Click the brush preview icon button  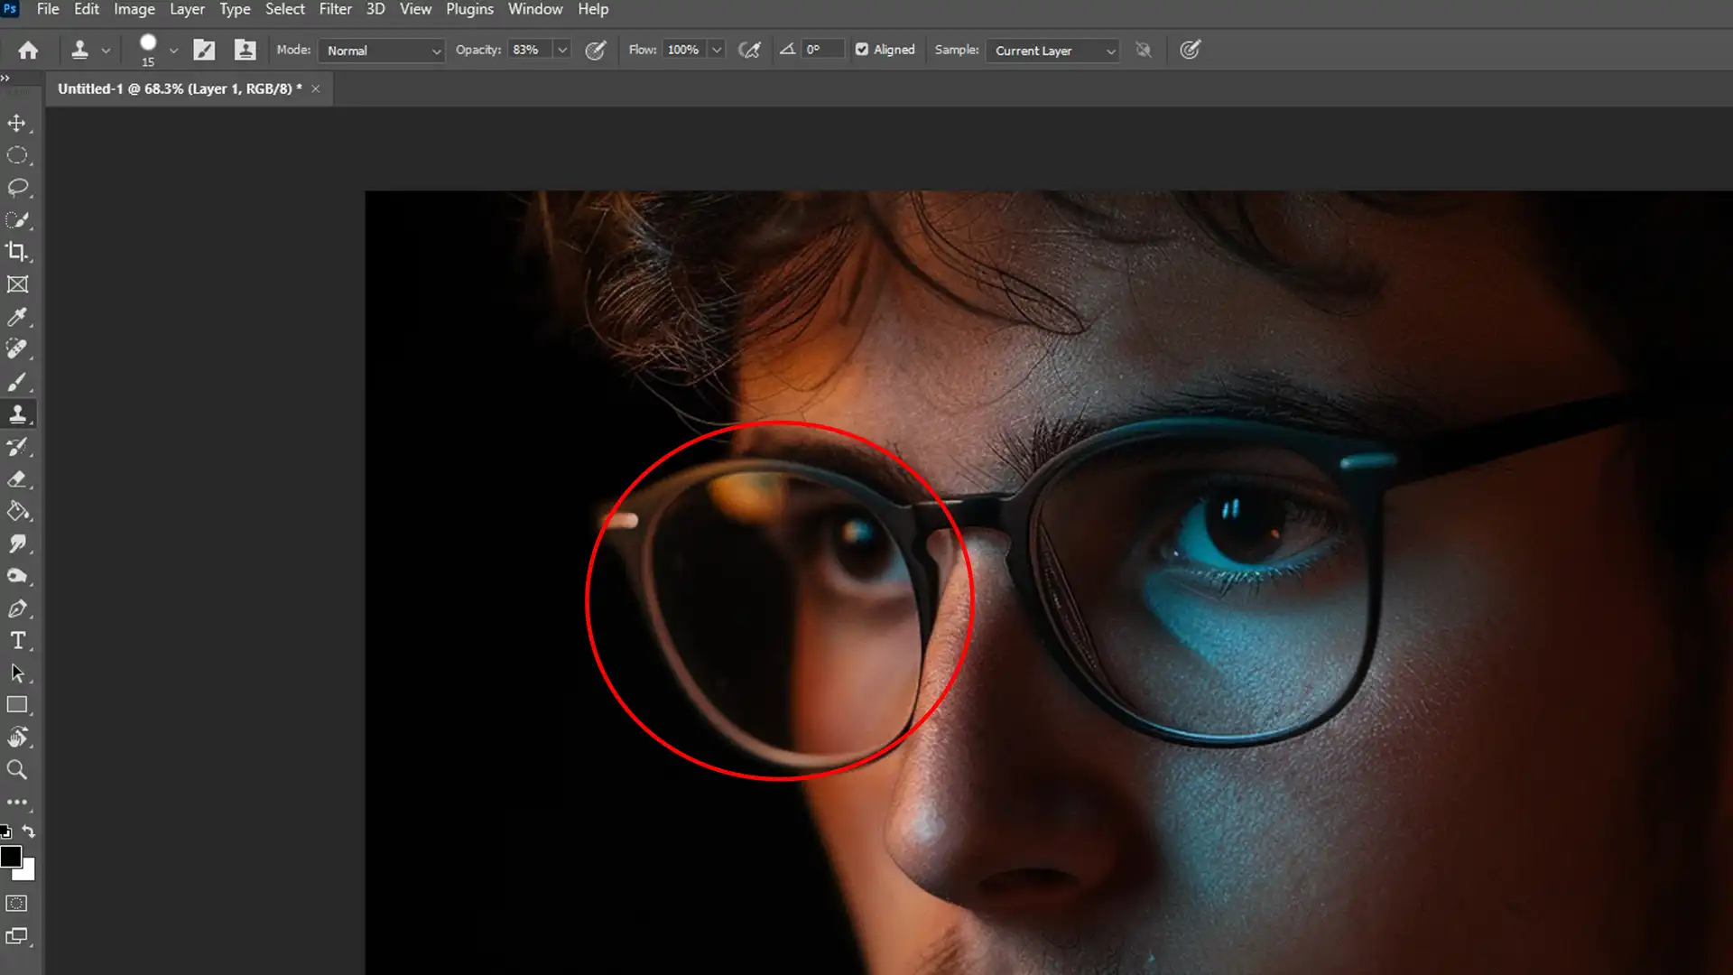146,49
